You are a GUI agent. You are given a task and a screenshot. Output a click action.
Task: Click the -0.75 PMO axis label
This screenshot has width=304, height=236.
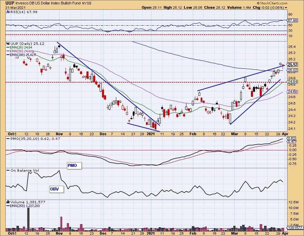pos(292,164)
